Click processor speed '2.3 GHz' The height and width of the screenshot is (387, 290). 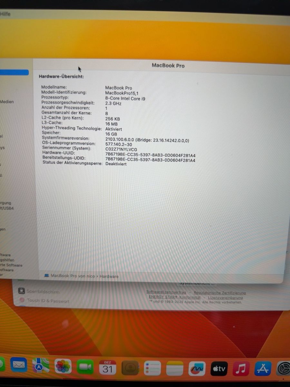113,104
